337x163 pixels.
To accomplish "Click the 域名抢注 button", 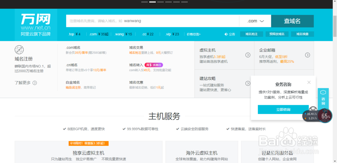I will click(251, 34).
